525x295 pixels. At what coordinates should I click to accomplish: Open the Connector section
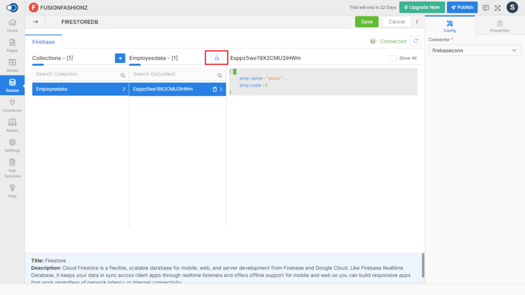coord(12,106)
